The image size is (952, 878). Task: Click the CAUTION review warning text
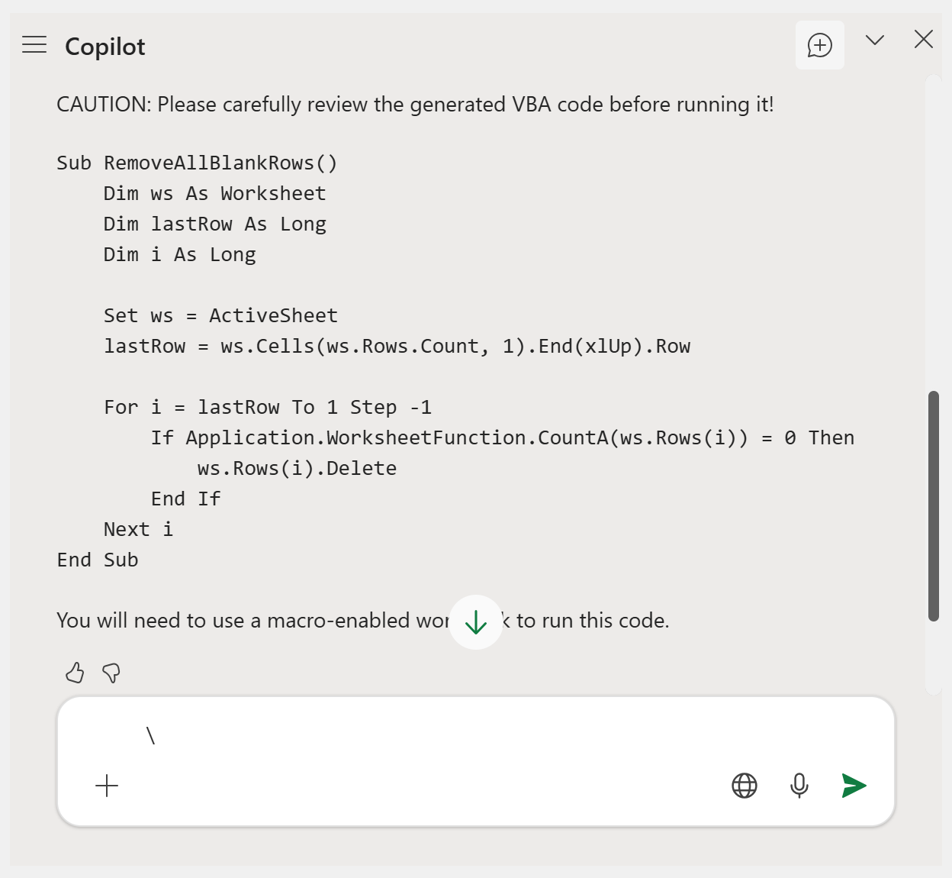[x=415, y=105]
